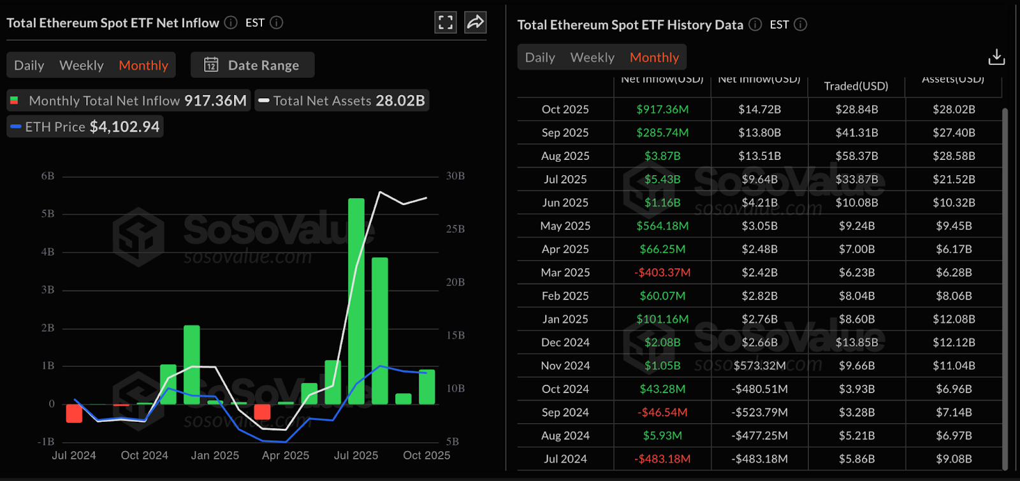The width and height of the screenshot is (1020, 481).
Task: Select Monthly tab in history table
Action: 654,57
